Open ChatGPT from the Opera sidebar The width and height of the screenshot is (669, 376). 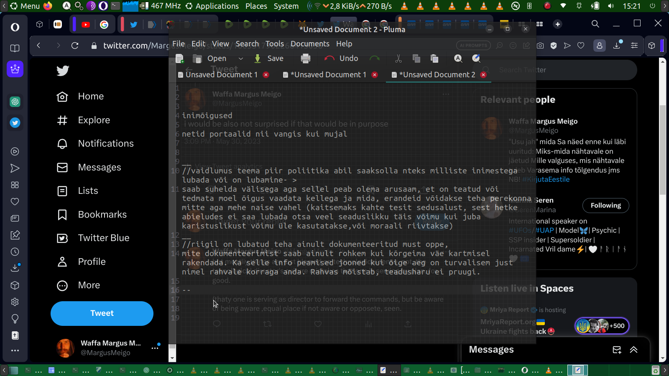point(15,102)
